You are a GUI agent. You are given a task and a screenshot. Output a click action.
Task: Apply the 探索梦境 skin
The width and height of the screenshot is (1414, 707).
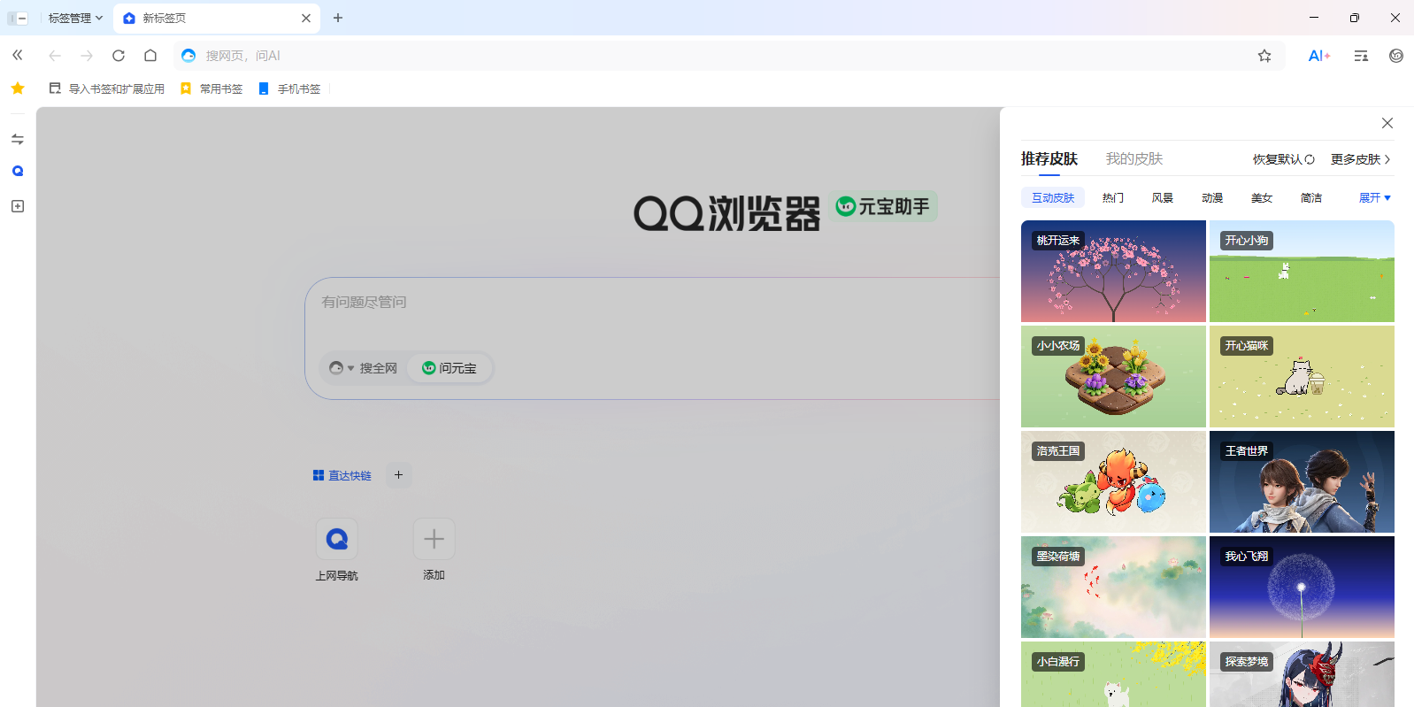click(1302, 674)
